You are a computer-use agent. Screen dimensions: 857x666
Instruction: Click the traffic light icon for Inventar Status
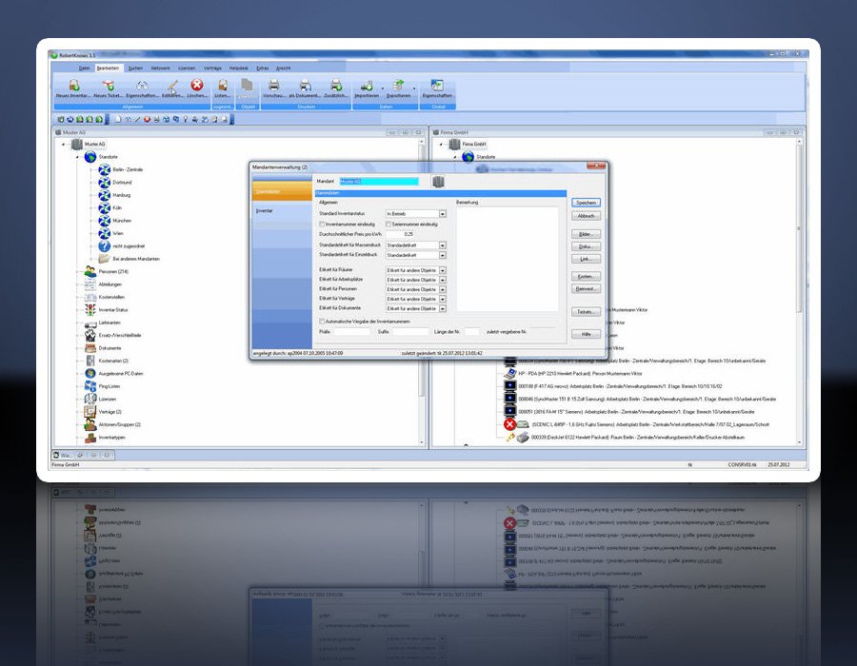coord(90,309)
